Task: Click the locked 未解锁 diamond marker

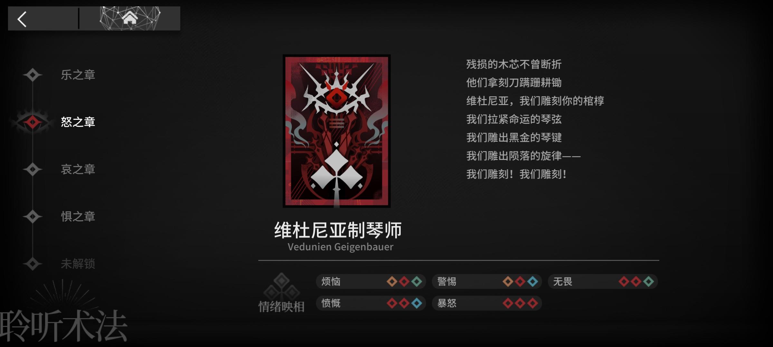Action: click(33, 264)
